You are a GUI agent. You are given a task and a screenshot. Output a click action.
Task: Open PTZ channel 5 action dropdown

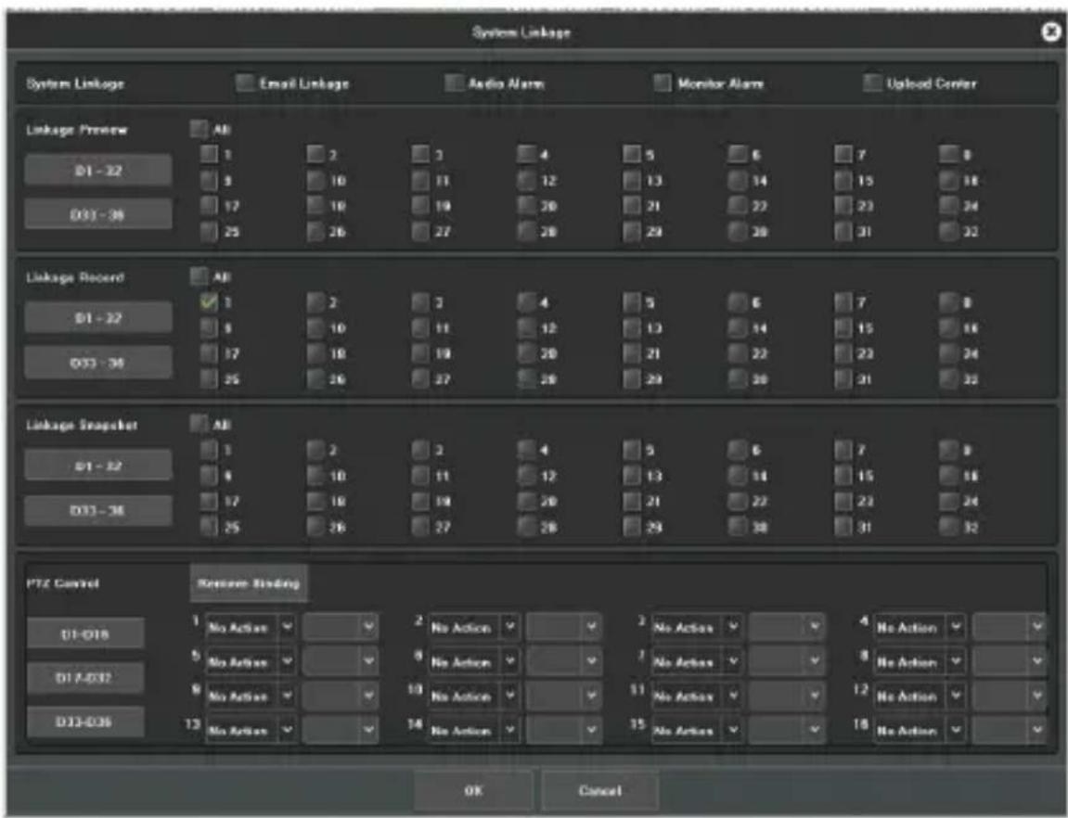click(x=250, y=661)
